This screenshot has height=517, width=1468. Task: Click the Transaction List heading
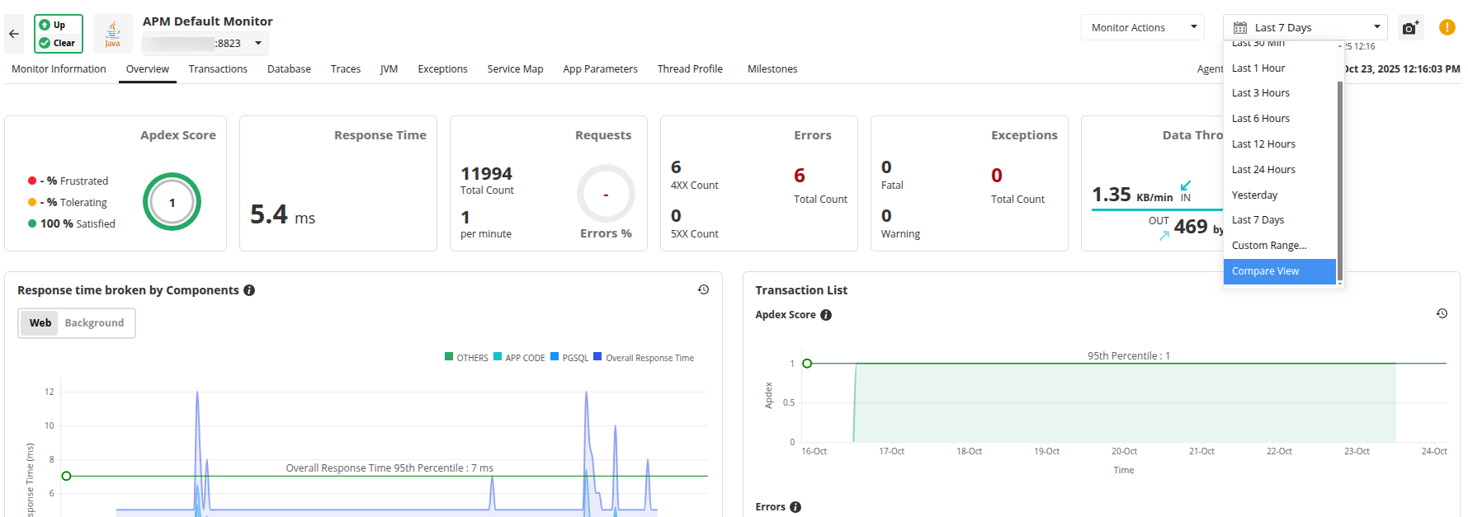[x=801, y=290]
